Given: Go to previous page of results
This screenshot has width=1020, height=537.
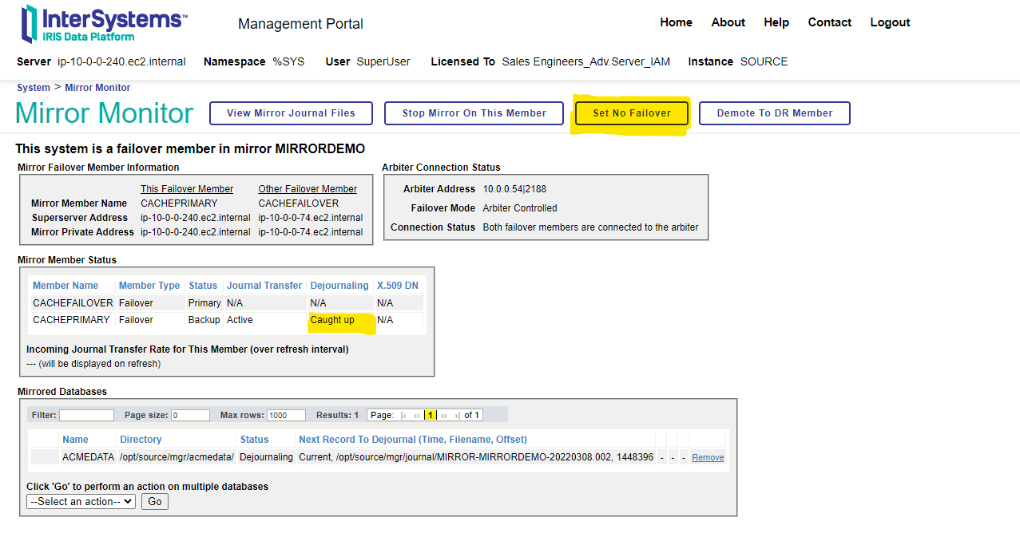Looking at the screenshot, I should pyautogui.click(x=417, y=416).
